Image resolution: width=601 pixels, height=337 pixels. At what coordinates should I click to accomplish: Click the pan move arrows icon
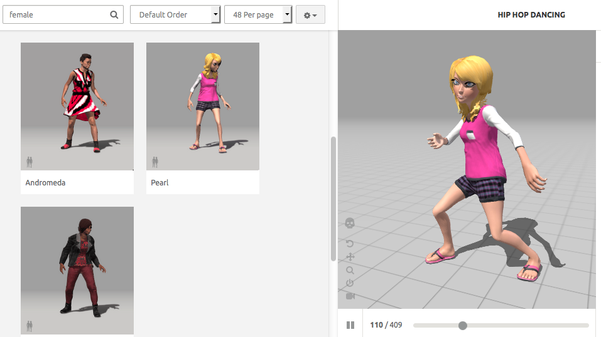(350, 257)
